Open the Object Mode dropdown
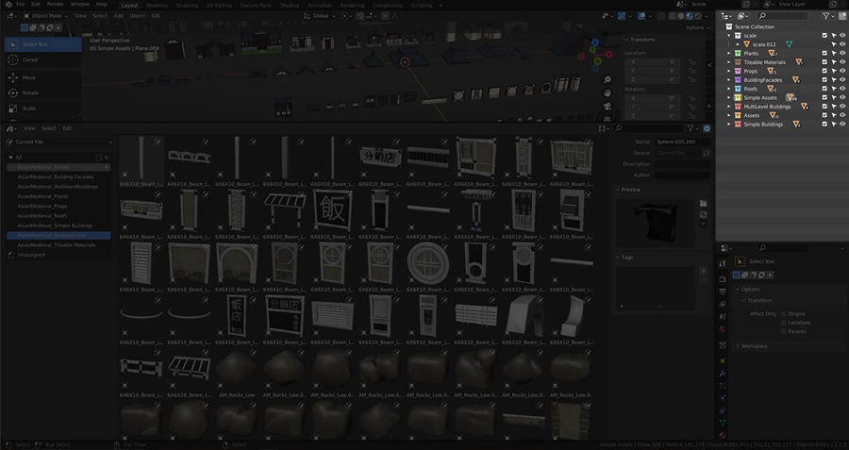Viewport: 849px width, 450px height. [x=46, y=16]
